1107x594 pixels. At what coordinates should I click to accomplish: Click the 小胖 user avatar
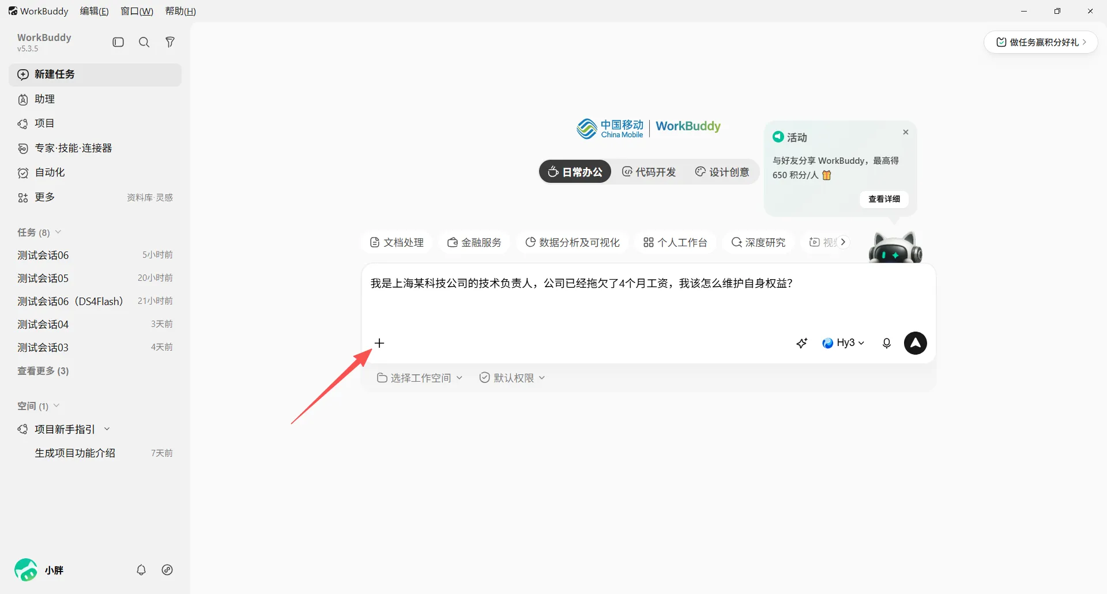click(x=26, y=570)
